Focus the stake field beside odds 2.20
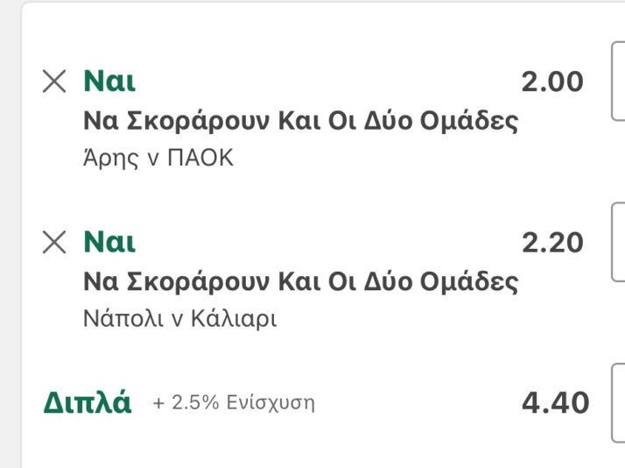The width and height of the screenshot is (625, 468). [x=618, y=242]
